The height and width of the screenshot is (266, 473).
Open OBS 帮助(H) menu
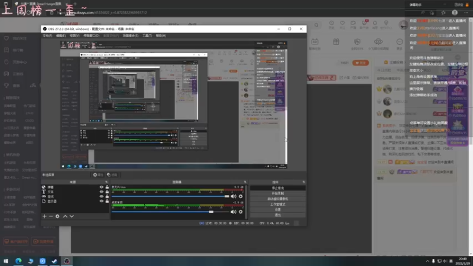tap(161, 35)
